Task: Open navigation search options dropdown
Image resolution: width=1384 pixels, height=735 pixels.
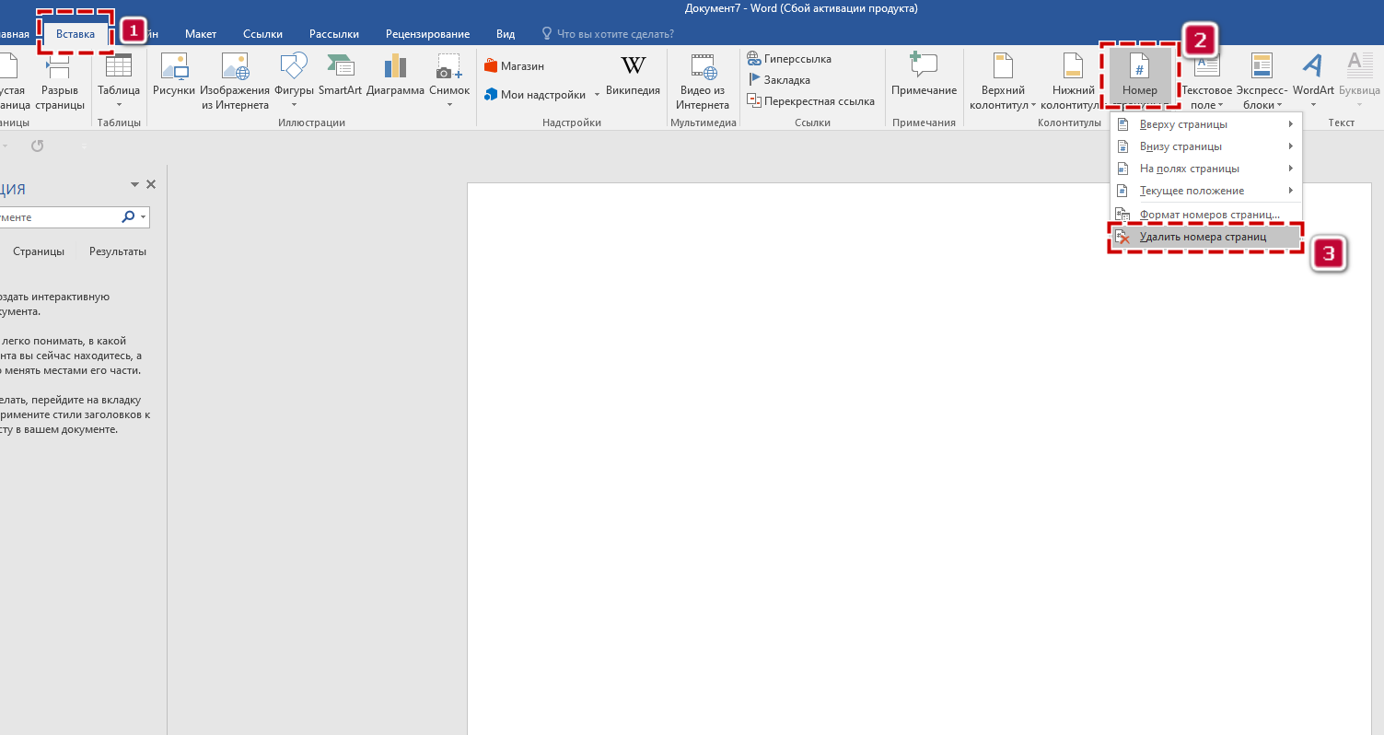Action: (143, 217)
